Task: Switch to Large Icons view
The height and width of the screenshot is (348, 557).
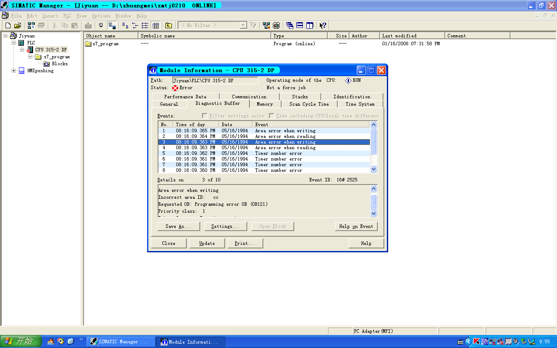Action: (124, 26)
